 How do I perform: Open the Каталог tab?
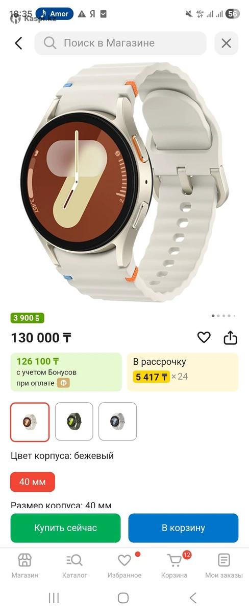pyautogui.click(x=74, y=566)
